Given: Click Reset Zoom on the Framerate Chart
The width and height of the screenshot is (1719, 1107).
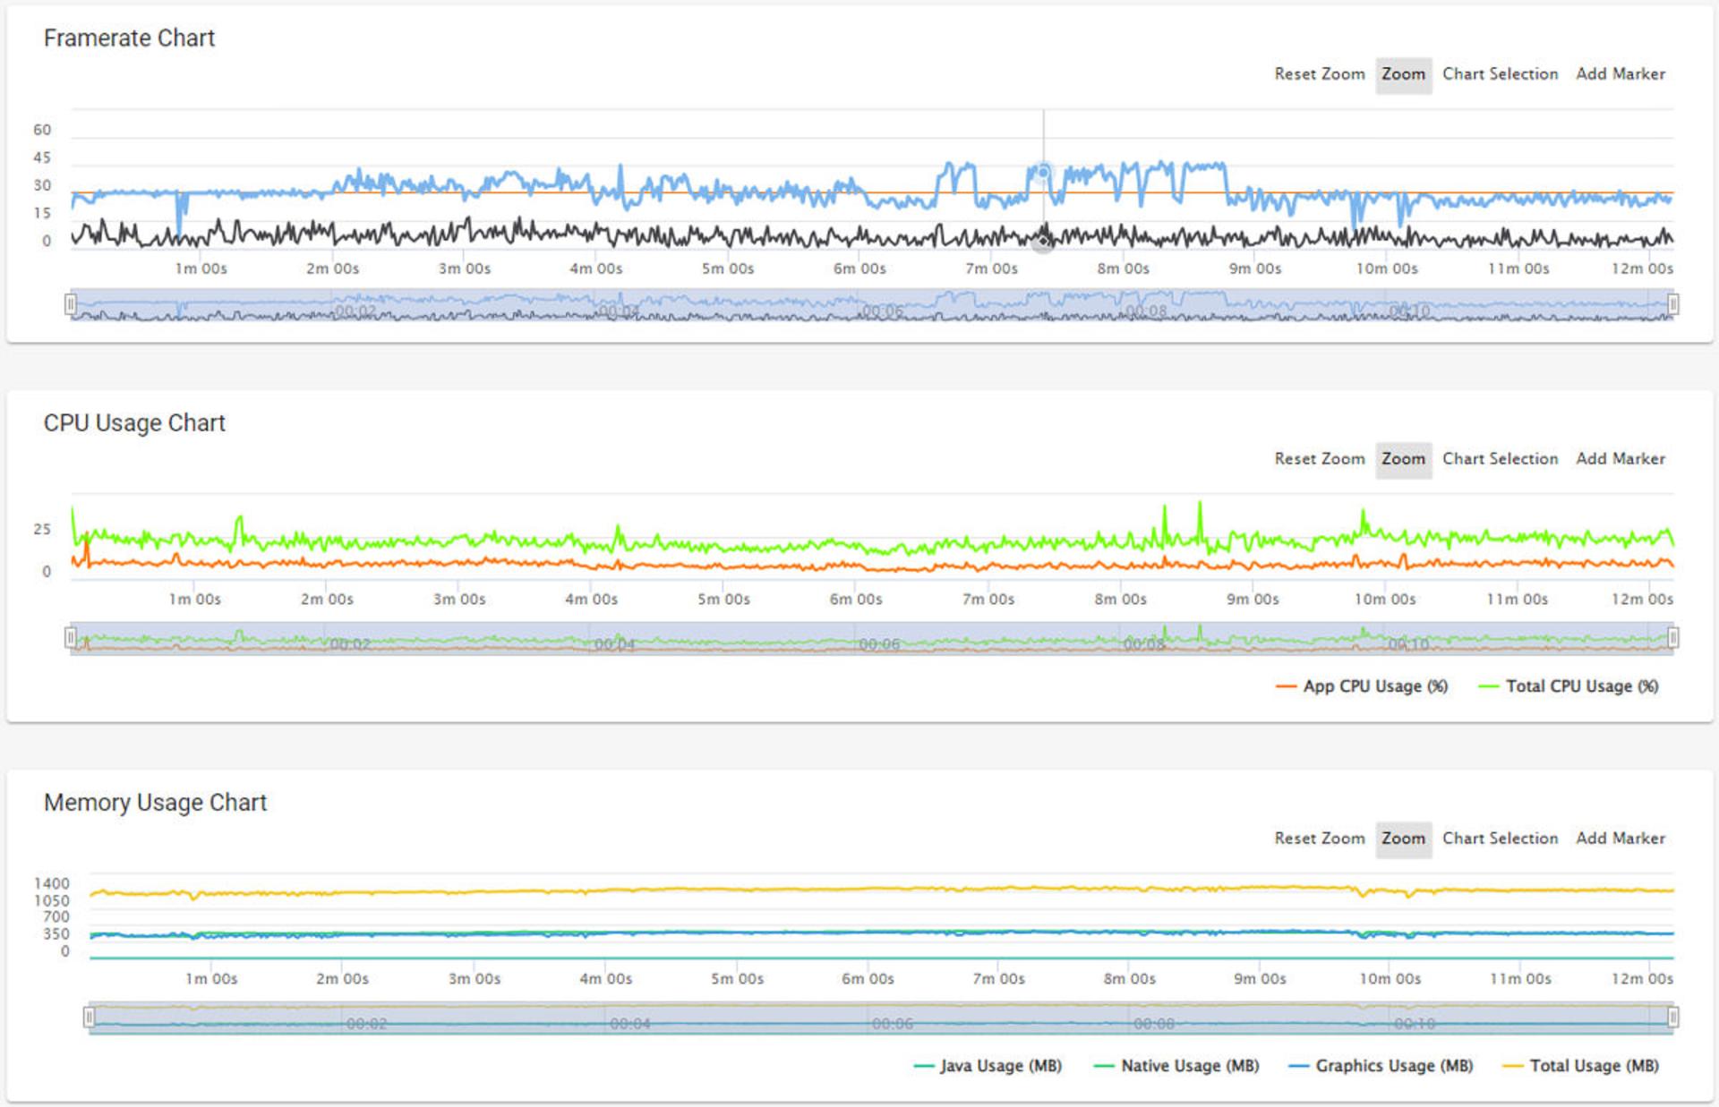Looking at the screenshot, I should point(1319,74).
